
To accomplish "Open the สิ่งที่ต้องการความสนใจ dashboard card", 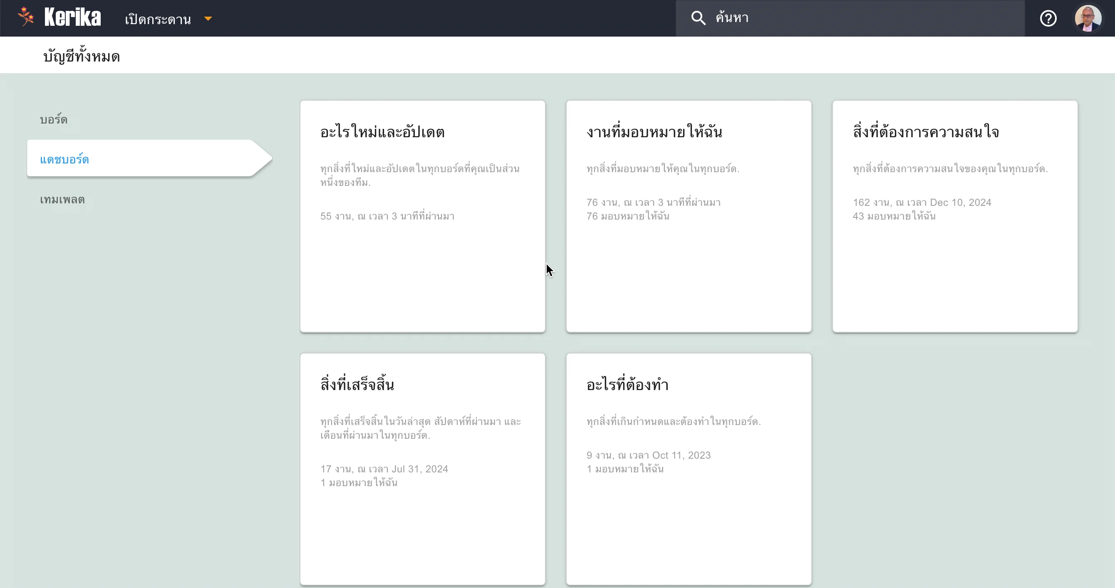I will pos(955,216).
